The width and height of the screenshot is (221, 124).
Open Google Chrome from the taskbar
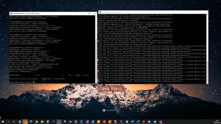[37, 122]
